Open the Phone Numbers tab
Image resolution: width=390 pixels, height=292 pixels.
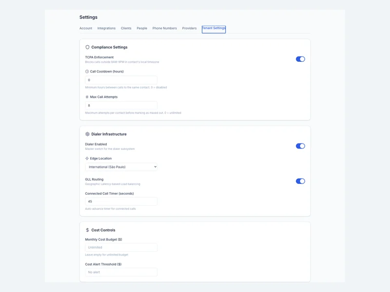coord(165,28)
